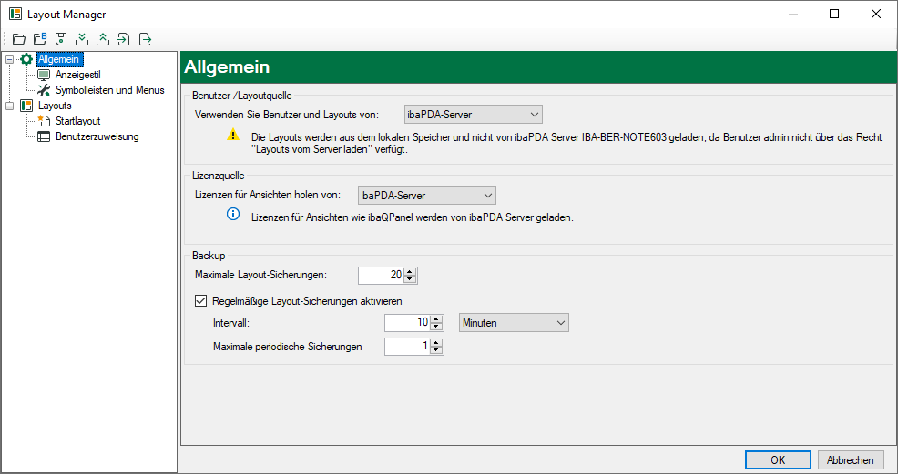Click the open backup folder icon

click(40, 39)
